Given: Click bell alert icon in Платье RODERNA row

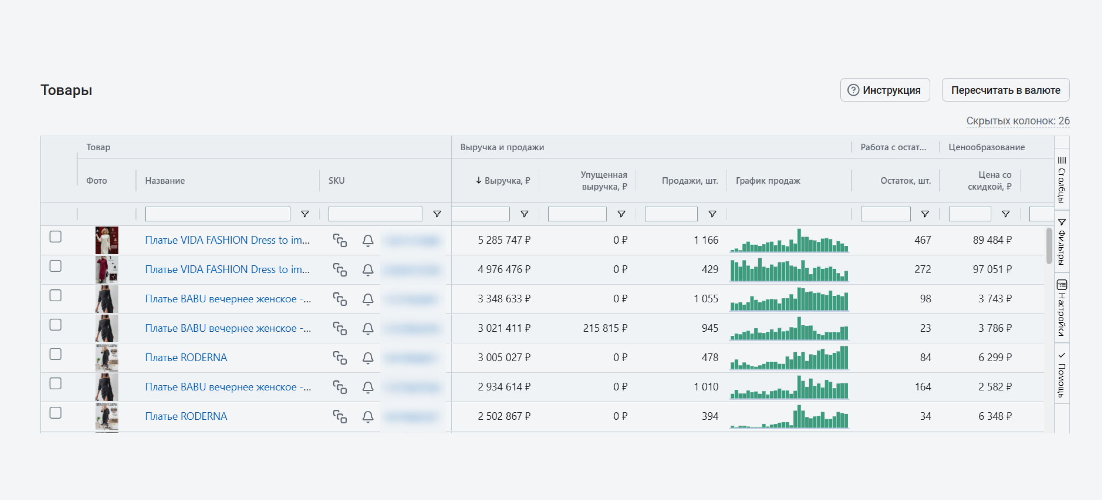Looking at the screenshot, I should (x=367, y=358).
